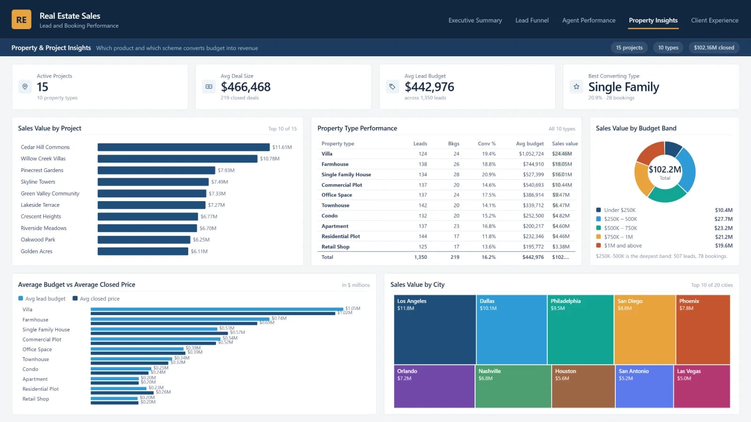Select the Cedar Hill Commons bar

point(184,147)
